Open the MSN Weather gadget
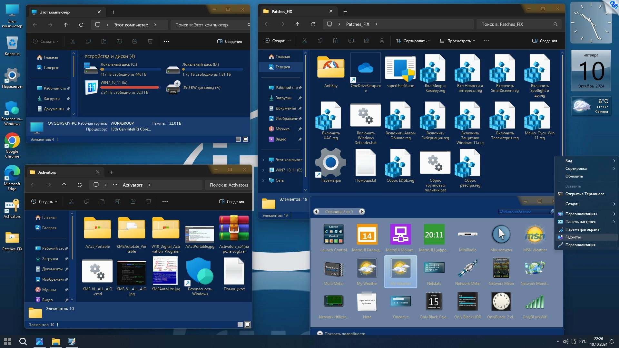 (x=535, y=235)
